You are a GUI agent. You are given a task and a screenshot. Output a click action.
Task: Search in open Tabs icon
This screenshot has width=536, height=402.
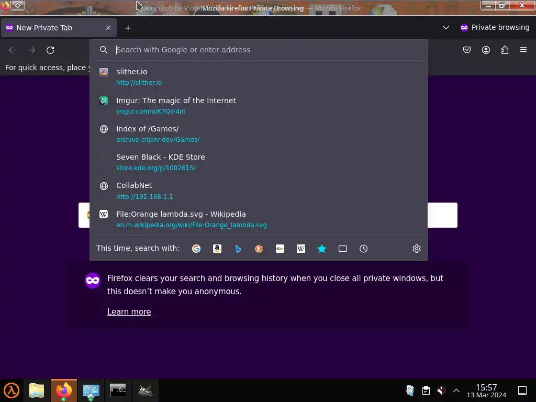tap(342, 249)
